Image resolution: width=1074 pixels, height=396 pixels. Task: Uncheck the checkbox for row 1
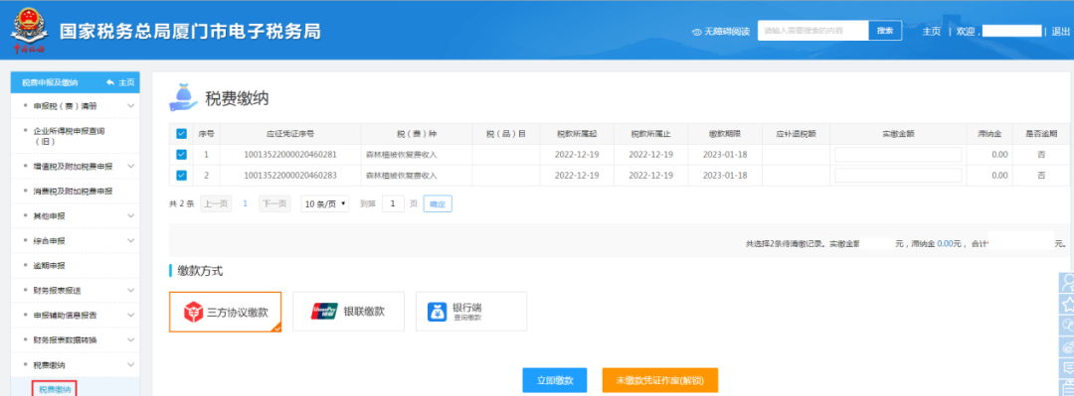coord(182,155)
